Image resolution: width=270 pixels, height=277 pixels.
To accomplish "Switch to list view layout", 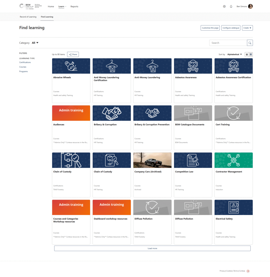I will click(x=251, y=54).
